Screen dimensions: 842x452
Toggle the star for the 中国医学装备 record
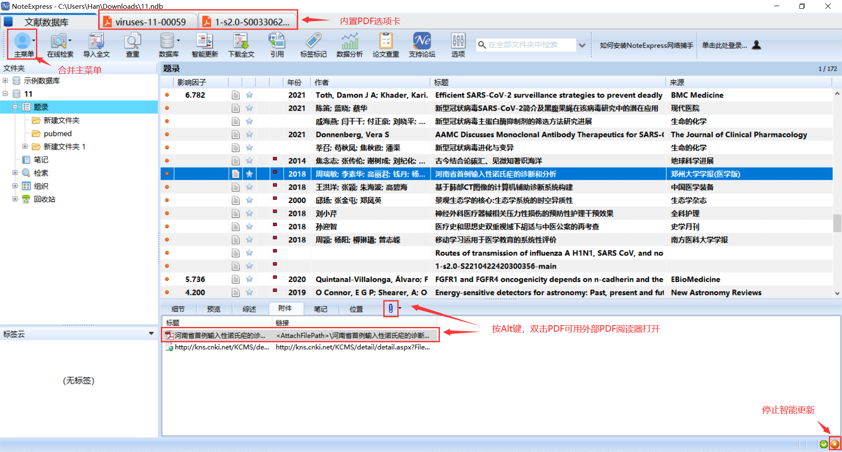coord(249,187)
